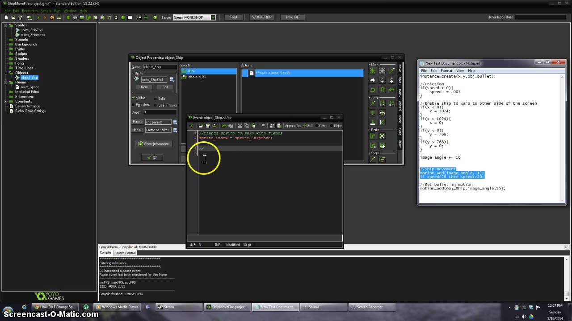Enable the Persistent checkbox
The width and height of the screenshot is (572, 321).
[134, 105]
